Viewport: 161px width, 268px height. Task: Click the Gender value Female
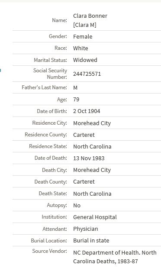pyautogui.click(x=83, y=36)
